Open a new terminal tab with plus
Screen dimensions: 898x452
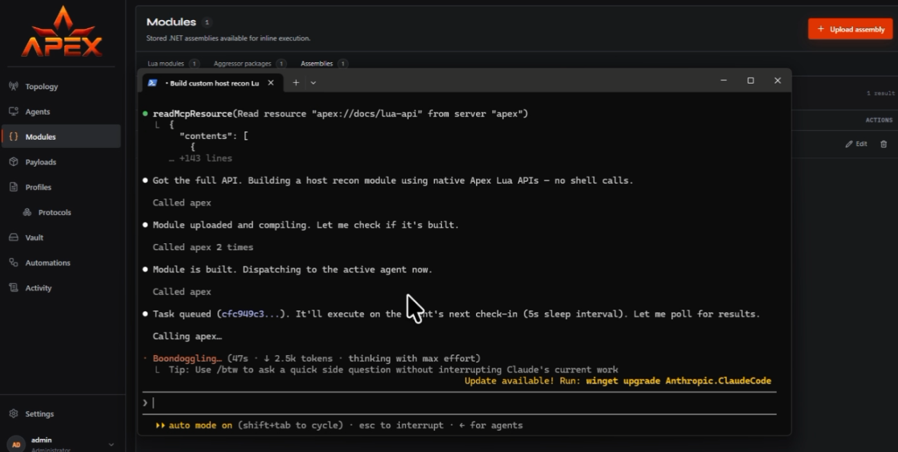(295, 82)
